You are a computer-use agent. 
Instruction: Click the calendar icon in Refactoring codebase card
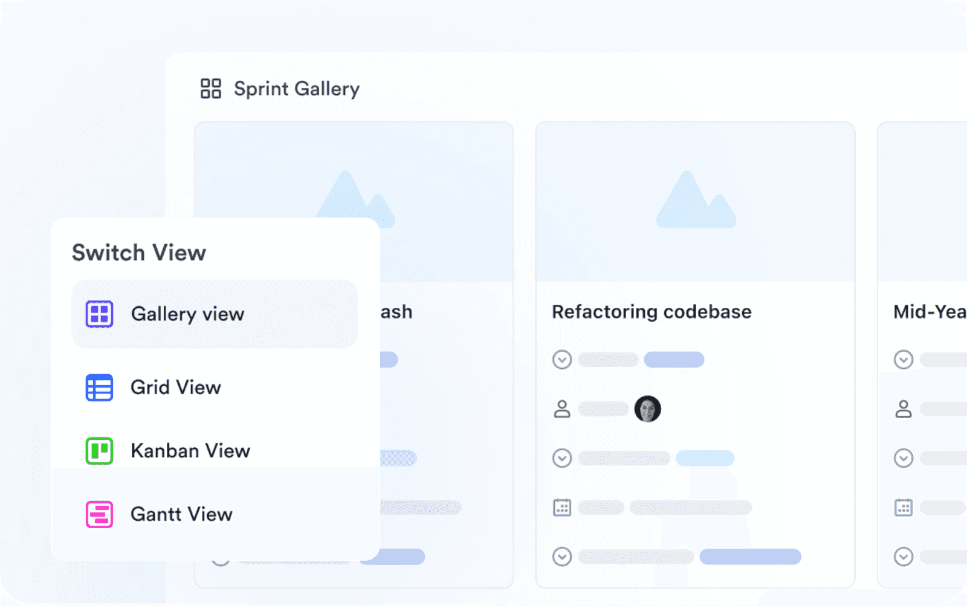tap(562, 507)
